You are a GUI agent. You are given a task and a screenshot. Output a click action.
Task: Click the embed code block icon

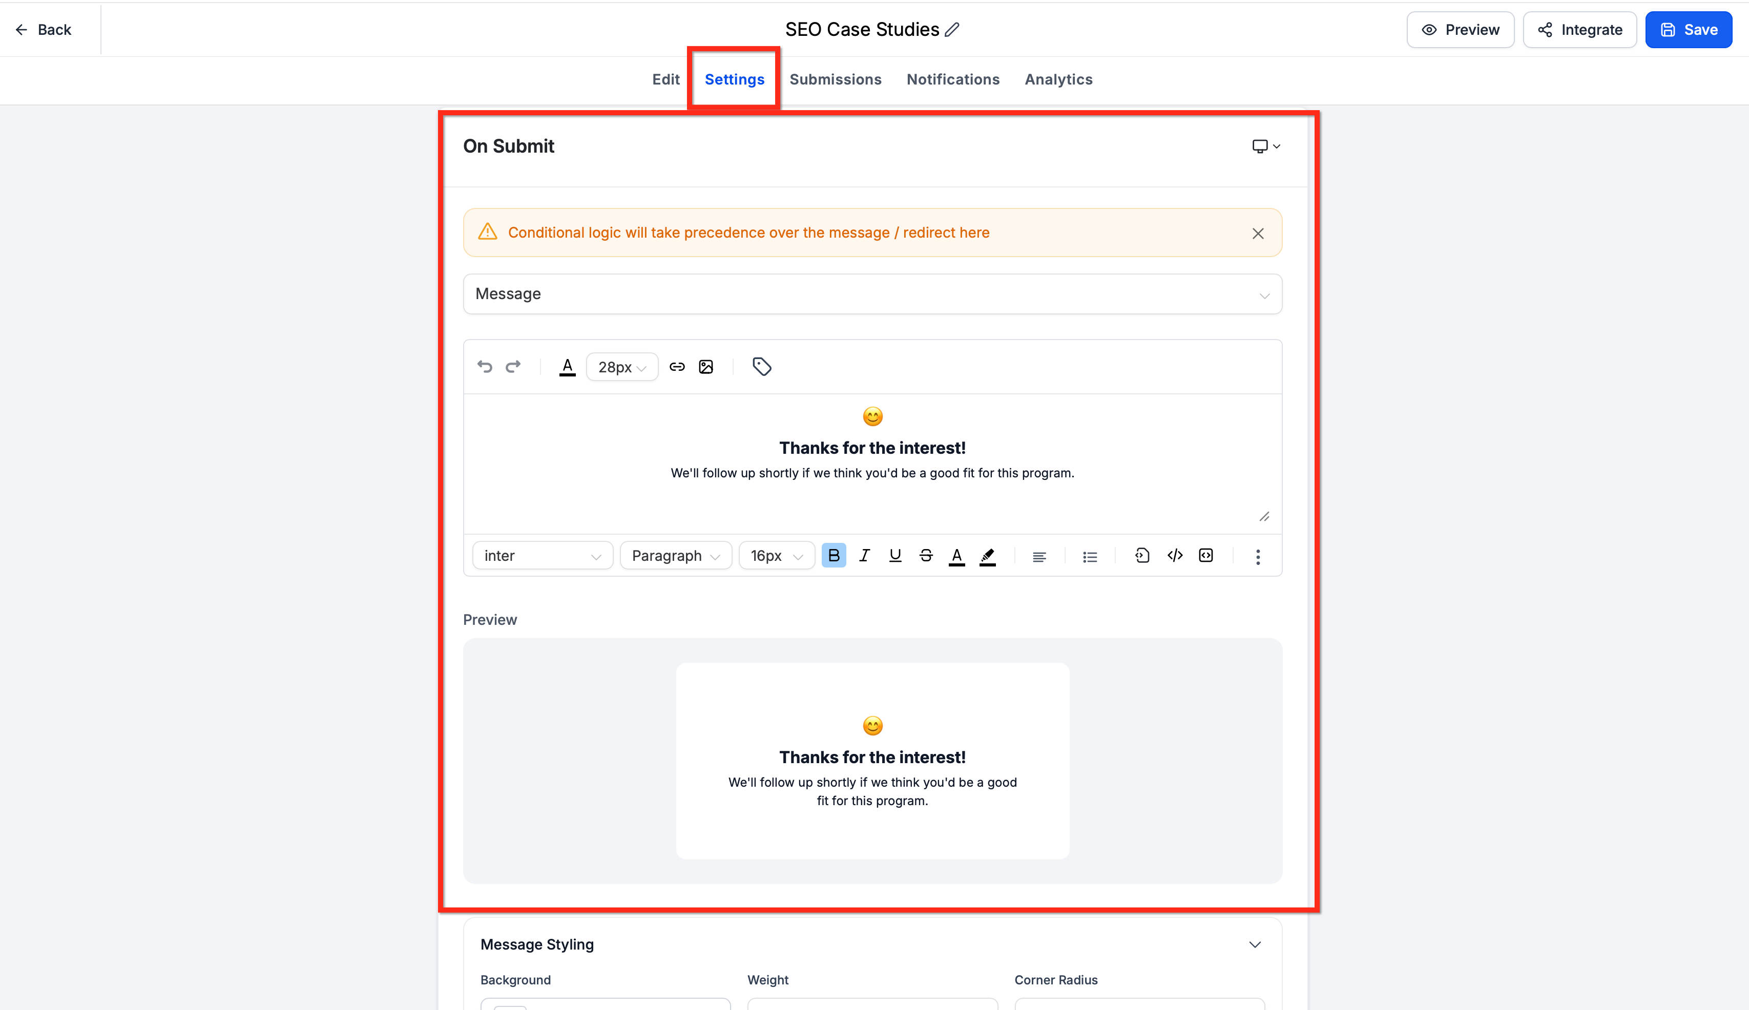(1206, 556)
